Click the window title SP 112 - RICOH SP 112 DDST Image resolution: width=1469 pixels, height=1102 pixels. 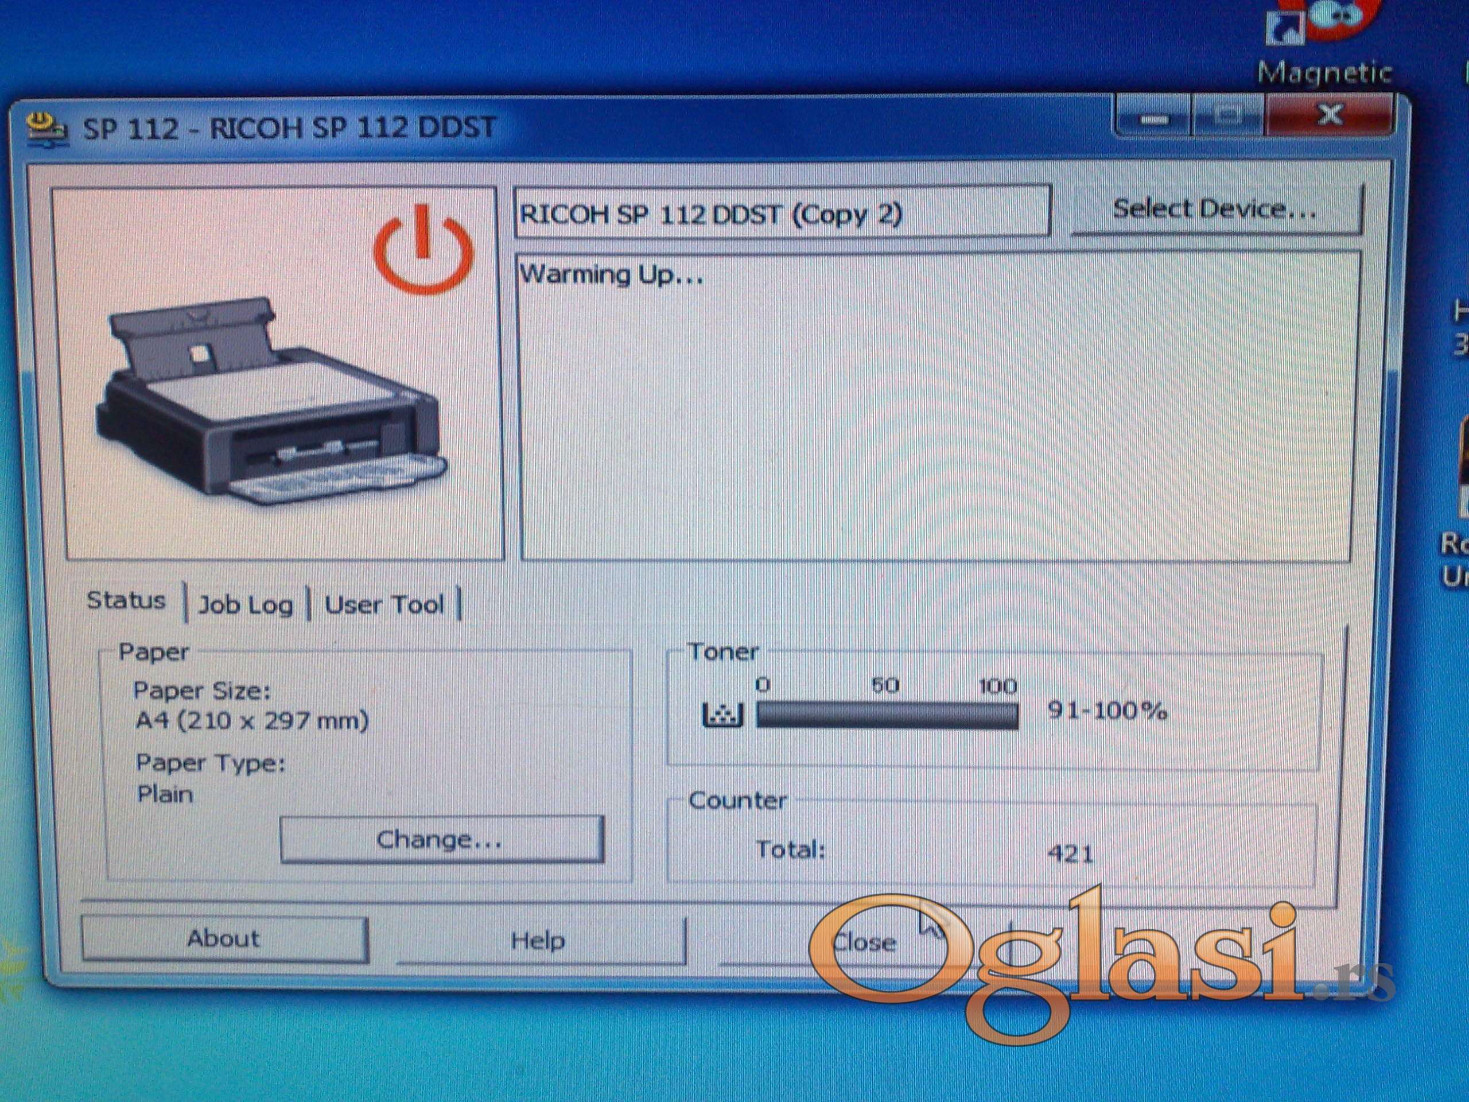coord(290,128)
